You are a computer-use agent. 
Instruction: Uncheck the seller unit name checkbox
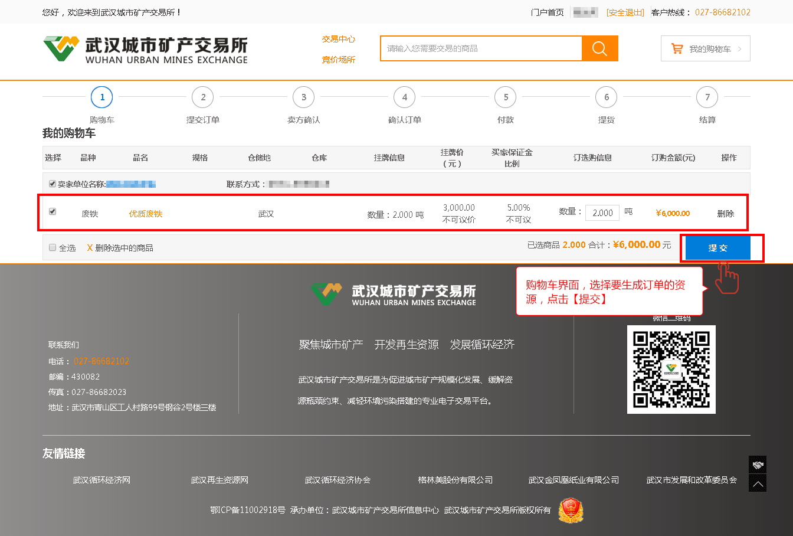pos(53,184)
